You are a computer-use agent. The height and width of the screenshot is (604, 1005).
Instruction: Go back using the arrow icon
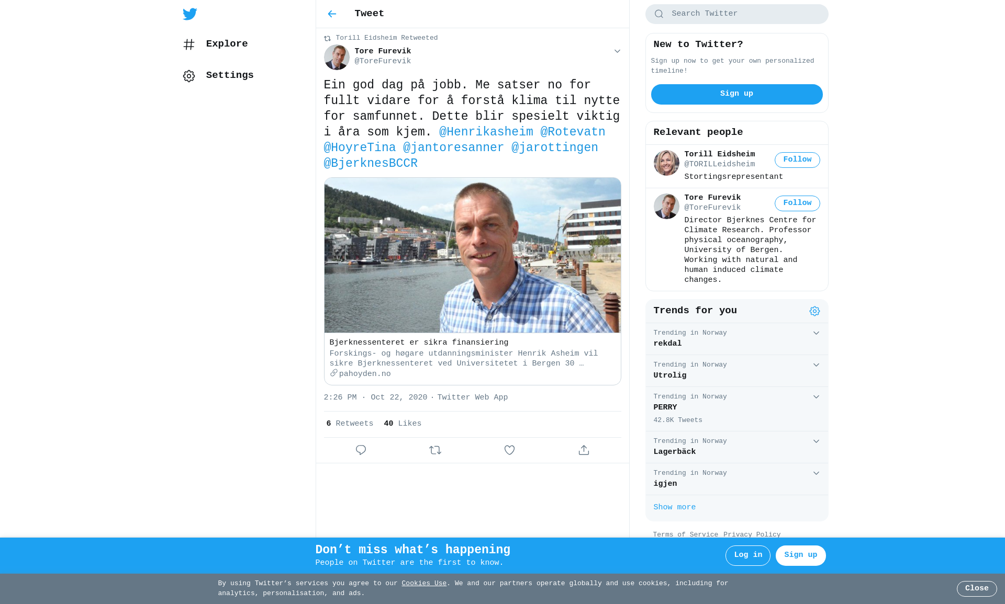pos(332,14)
